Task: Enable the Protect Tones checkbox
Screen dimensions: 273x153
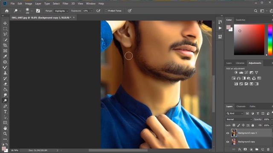Action: pyautogui.click(x=106, y=11)
